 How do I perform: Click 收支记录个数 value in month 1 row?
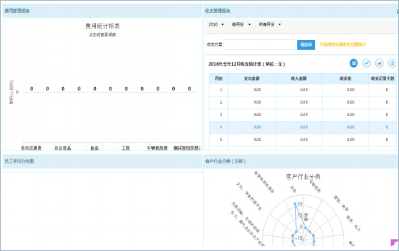point(387,90)
